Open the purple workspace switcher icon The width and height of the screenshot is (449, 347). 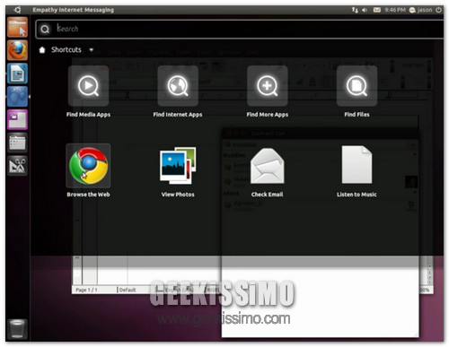17,119
